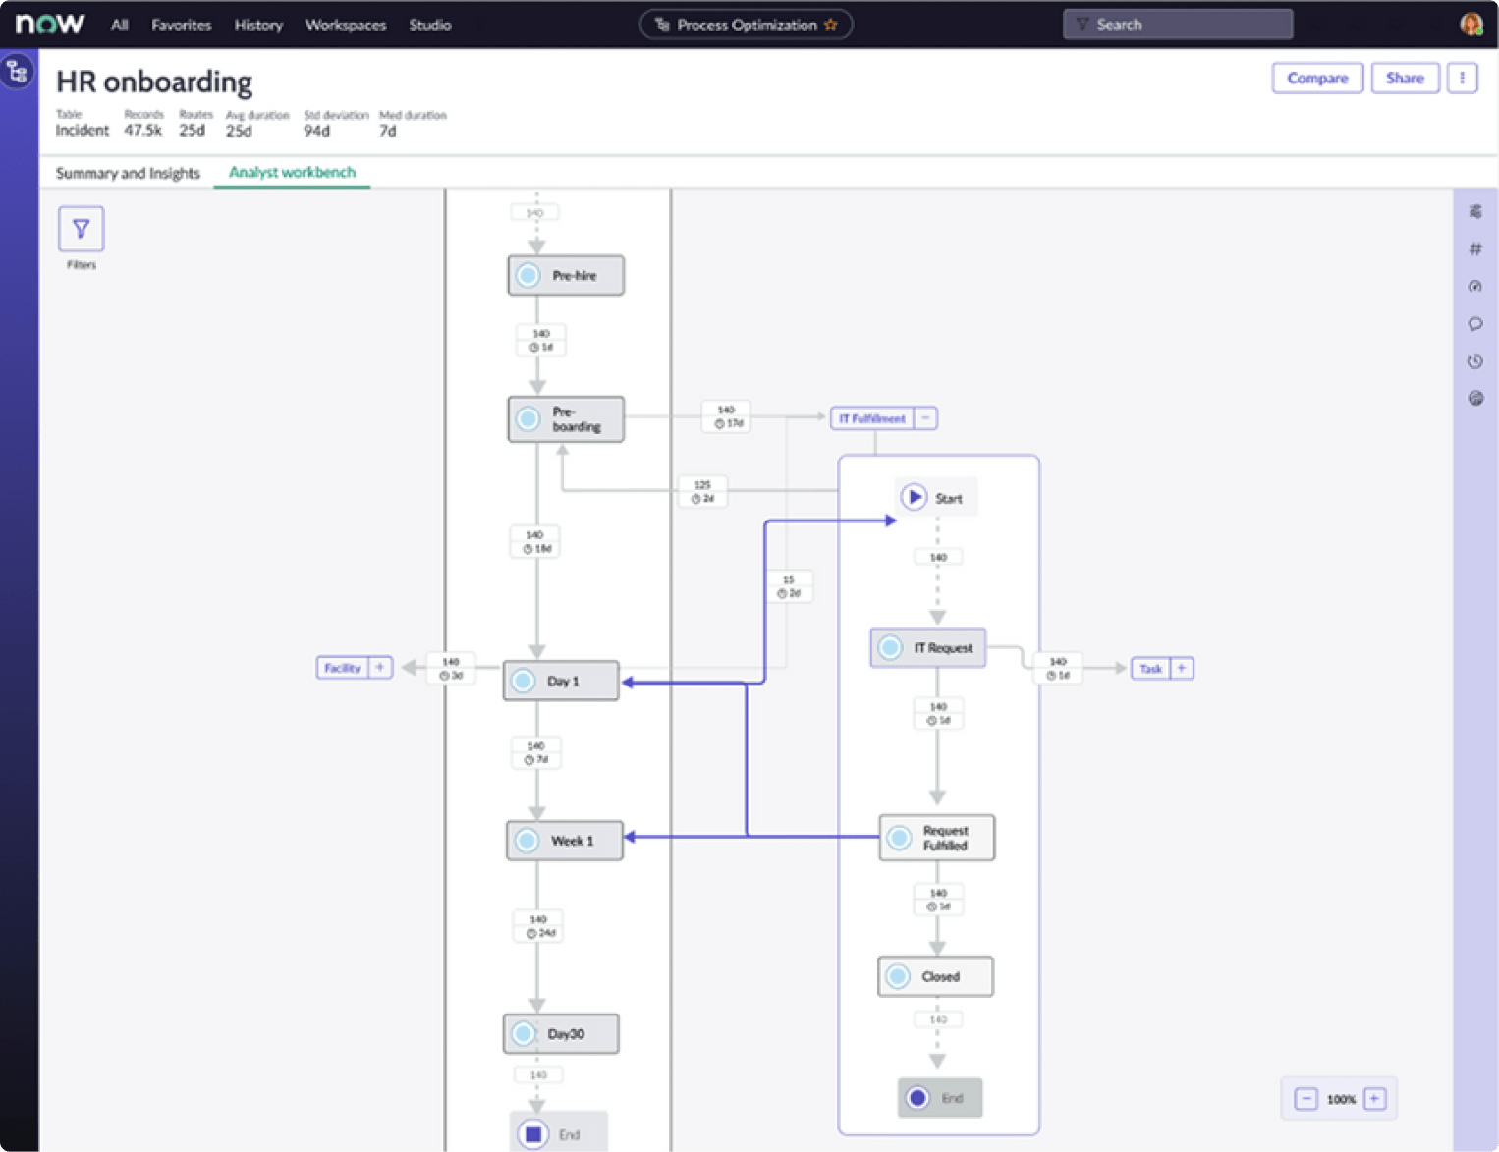Open the Workspaces menu in top bar
The height and width of the screenshot is (1152, 1499).
(346, 25)
